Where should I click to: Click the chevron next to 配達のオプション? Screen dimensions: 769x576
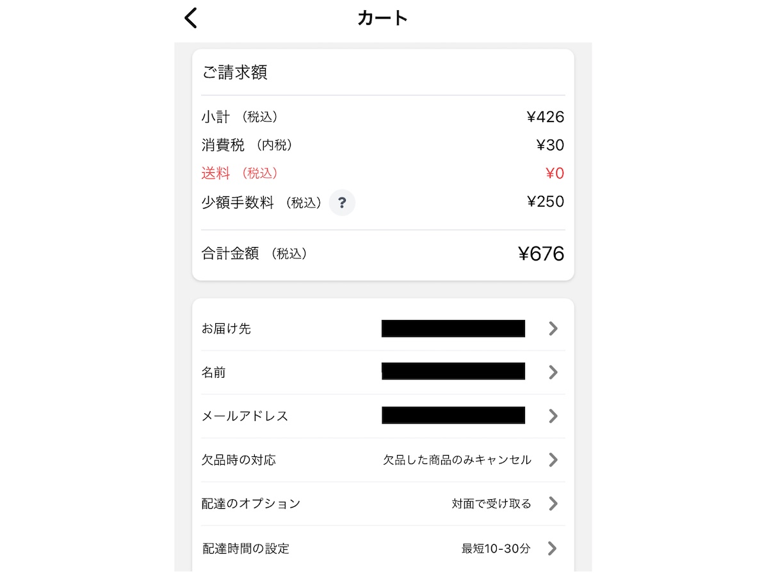(552, 504)
